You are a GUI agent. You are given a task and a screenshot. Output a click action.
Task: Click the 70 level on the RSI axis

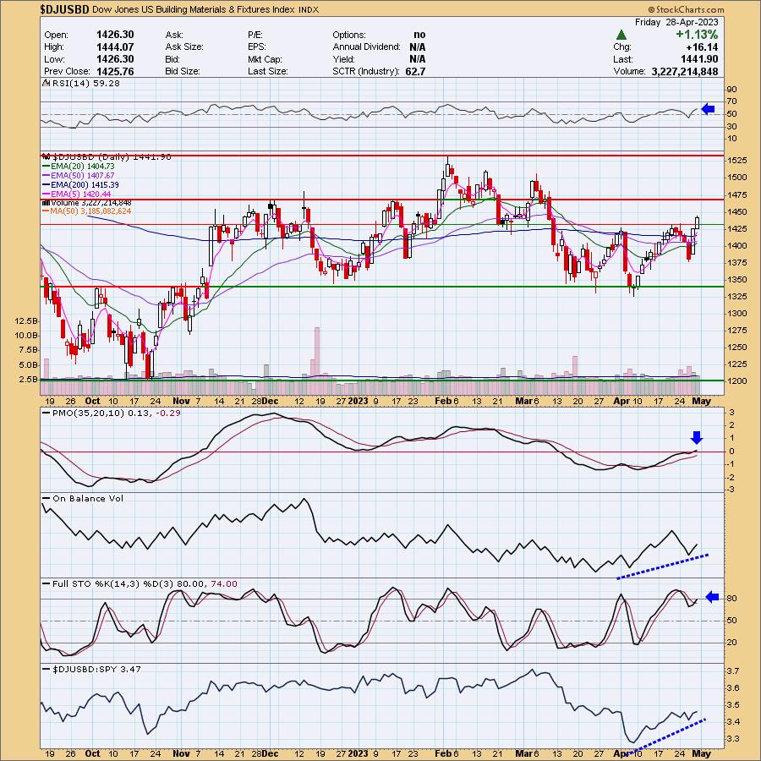[732, 101]
